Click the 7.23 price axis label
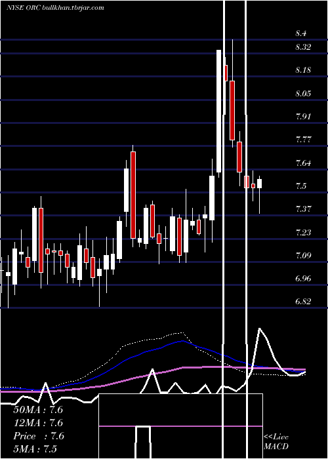The width and height of the screenshot is (328, 459). 303,233
